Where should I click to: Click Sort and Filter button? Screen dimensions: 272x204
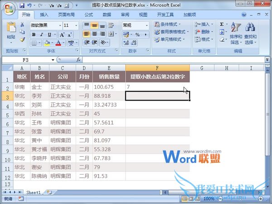coord(236,33)
